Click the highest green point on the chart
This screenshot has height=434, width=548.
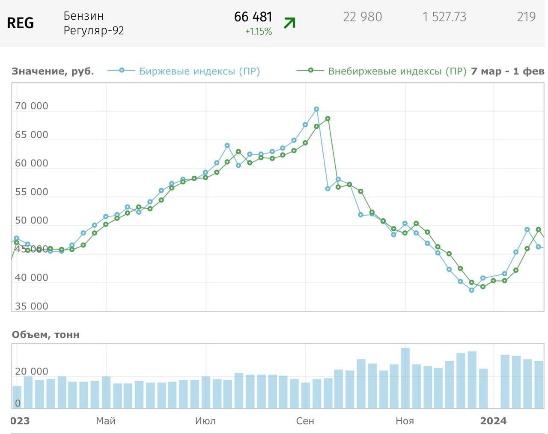328,119
